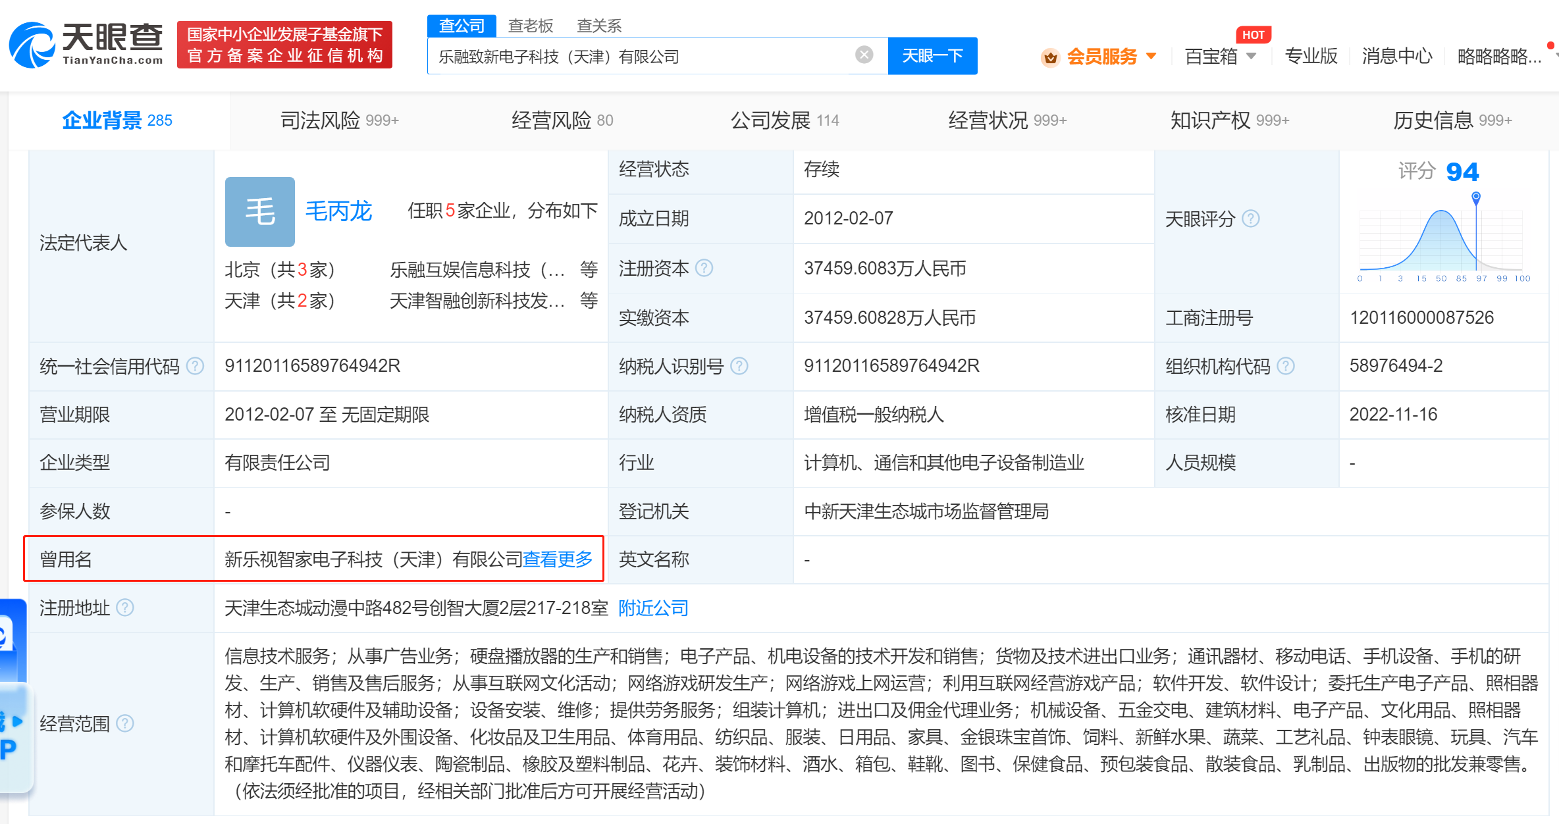Click 天津智融创新科技发 company entry
1559x824 pixels.
pyautogui.click(x=477, y=301)
